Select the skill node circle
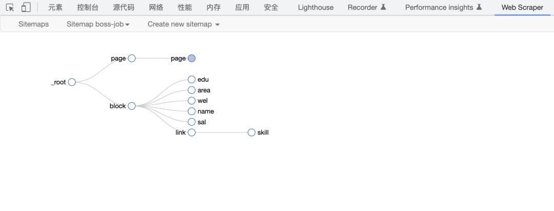 (251, 132)
